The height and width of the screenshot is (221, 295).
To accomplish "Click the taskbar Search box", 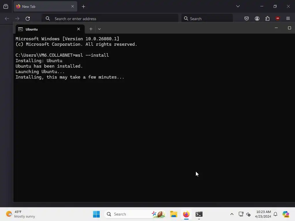I will pyautogui.click(x=135, y=214).
